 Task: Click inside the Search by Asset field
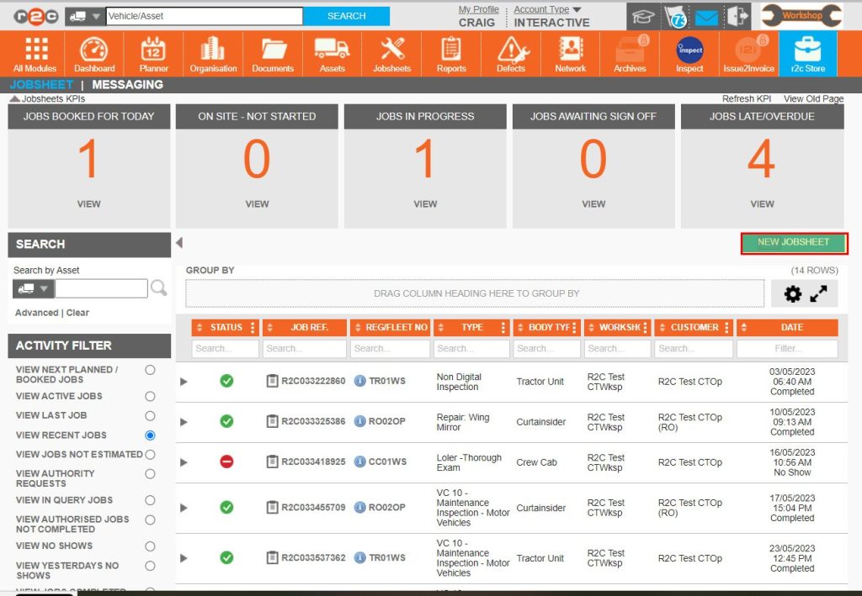(101, 287)
